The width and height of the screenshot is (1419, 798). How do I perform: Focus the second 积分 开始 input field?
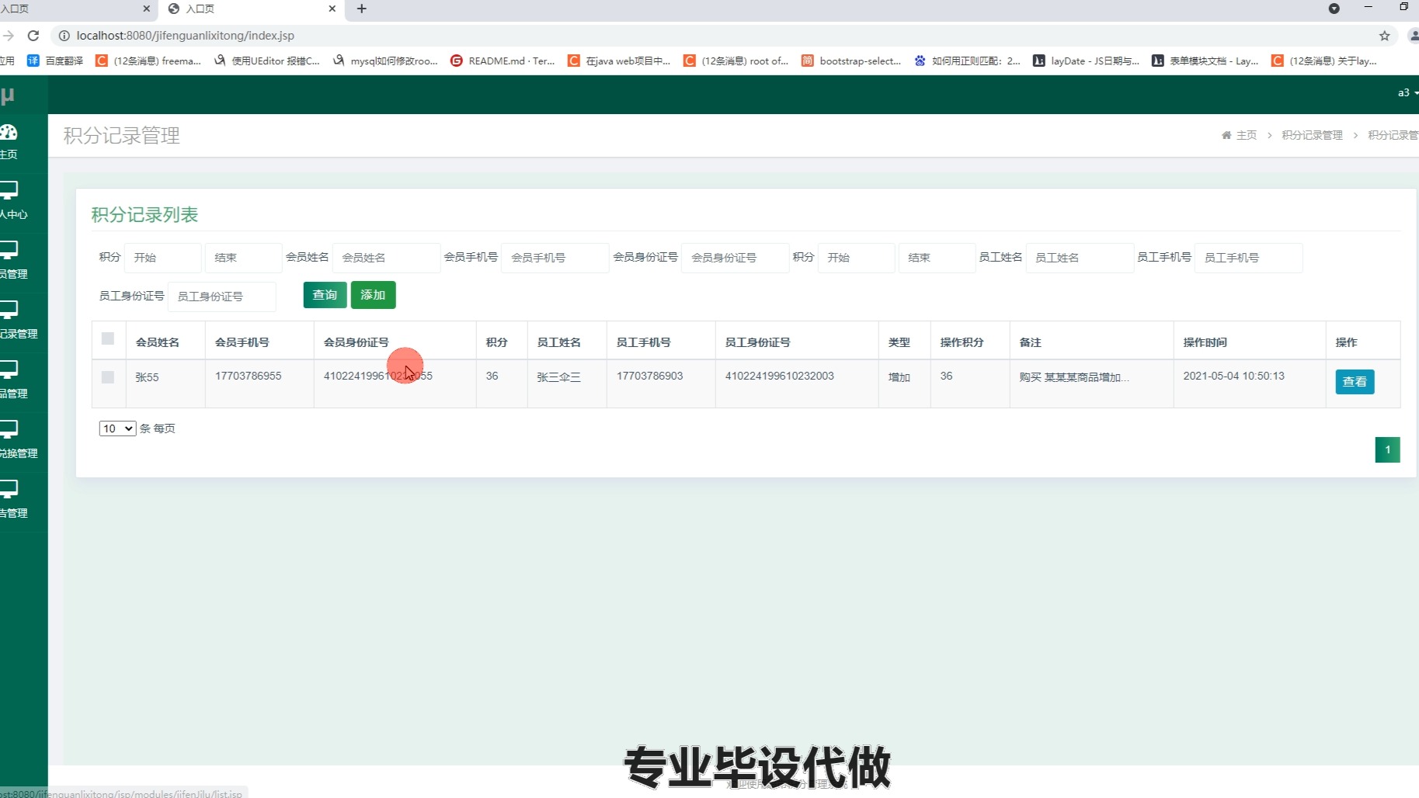point(857,258)
